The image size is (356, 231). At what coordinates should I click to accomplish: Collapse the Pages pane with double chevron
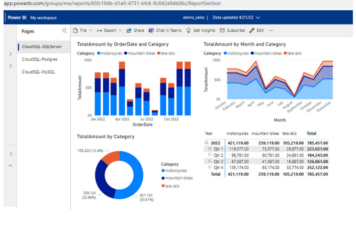(64, 31)
